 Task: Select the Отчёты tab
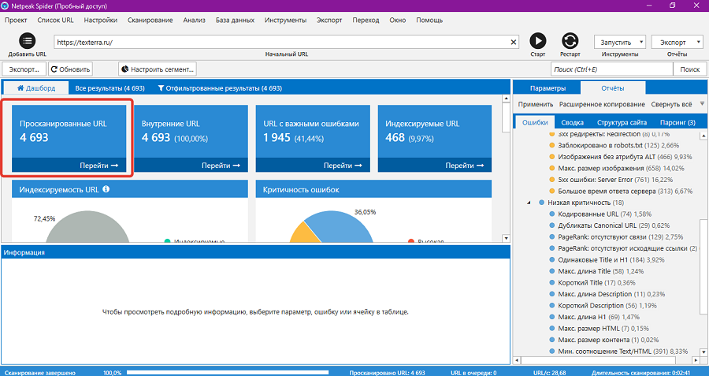pos(613,88)
